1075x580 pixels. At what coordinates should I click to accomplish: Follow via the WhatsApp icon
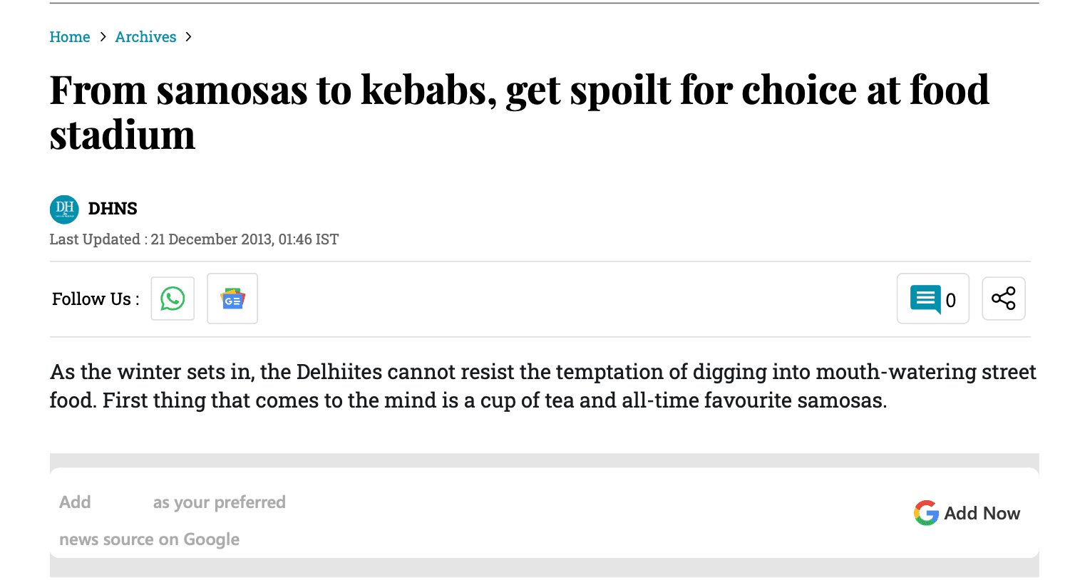tap(173, 299)
